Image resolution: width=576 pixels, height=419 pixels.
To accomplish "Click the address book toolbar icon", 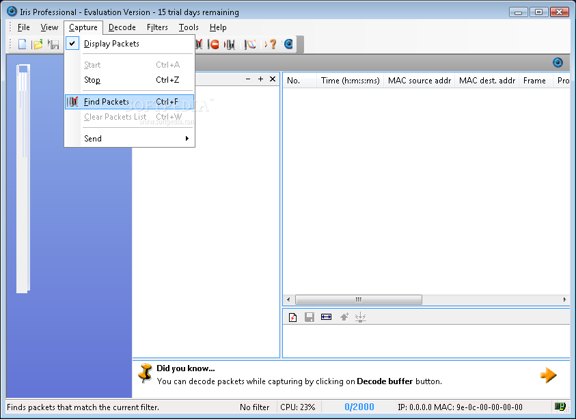I will click(x=251, y=44).
